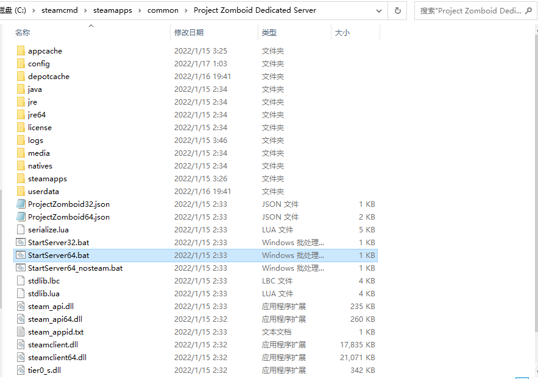Screen dimensions: 538x379
Task: Click LBC 文件 type of stdlib.lbc
Action: click(x=277, y=280)
